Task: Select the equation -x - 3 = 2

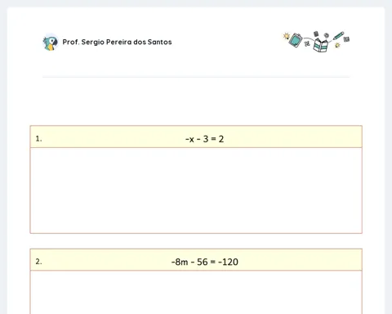Action: tap(205, 139)
